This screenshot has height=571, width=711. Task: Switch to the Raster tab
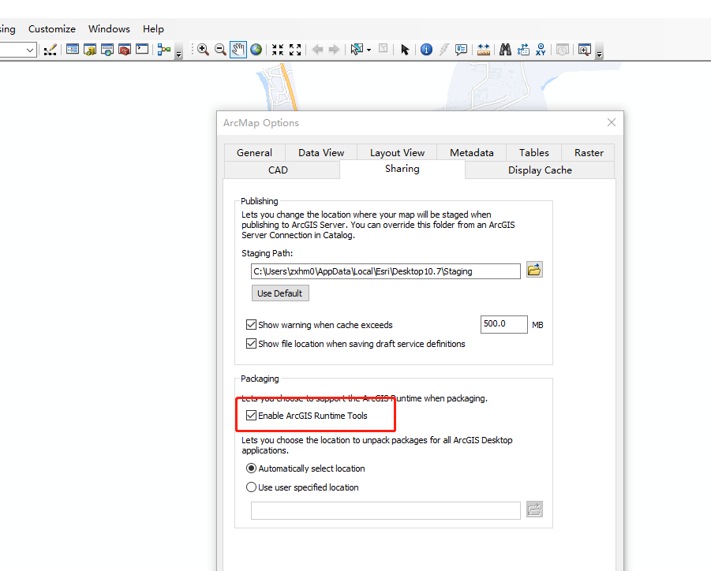point(587,152)
